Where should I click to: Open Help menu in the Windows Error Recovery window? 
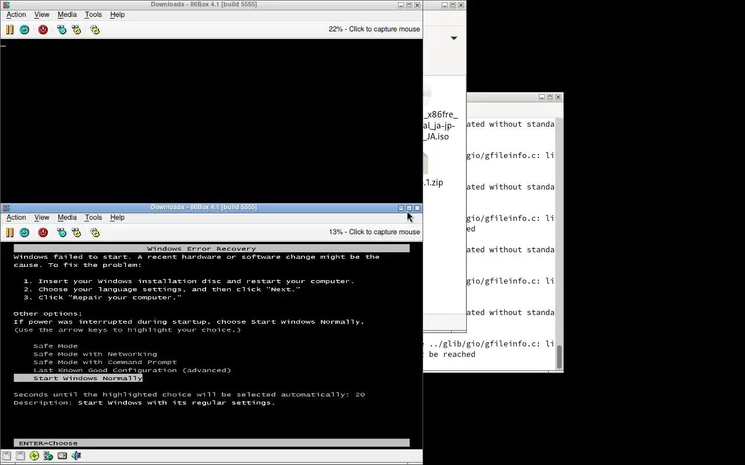tap(118, 217)
